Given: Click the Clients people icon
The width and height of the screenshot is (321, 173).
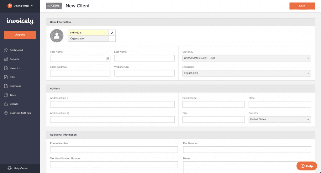Looking at the screenshot, I should click(6, 104).
